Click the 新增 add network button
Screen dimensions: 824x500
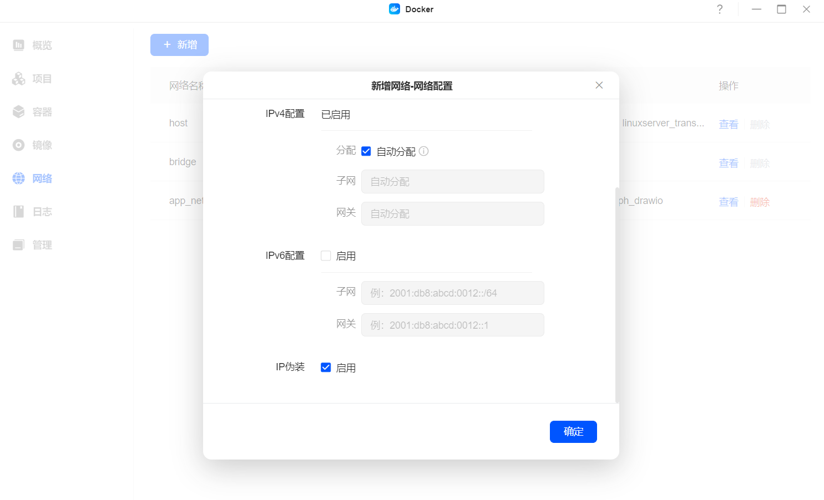click(179, 45)
